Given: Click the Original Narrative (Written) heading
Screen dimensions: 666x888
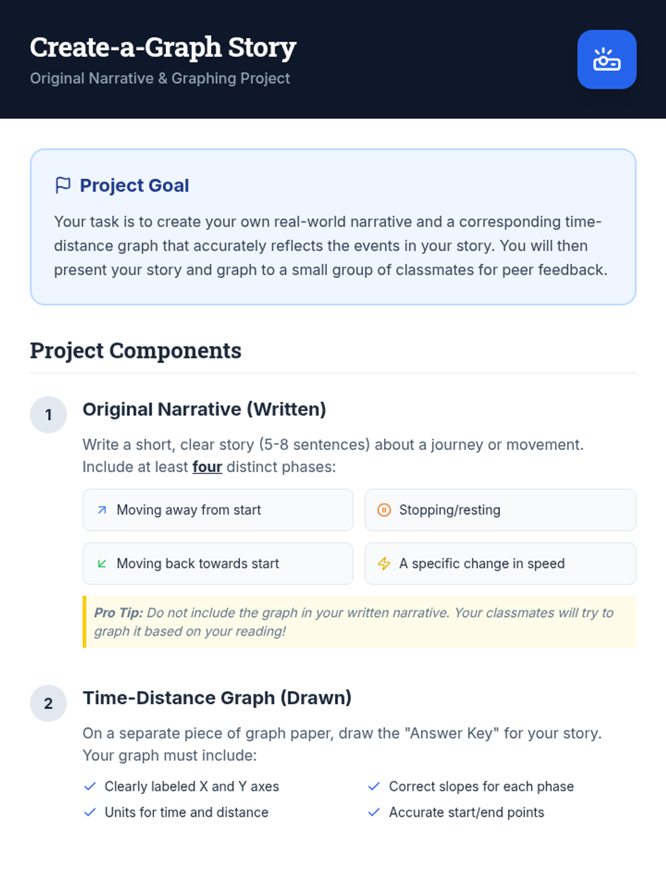Looking at the screenshot, I should point(204,409).
